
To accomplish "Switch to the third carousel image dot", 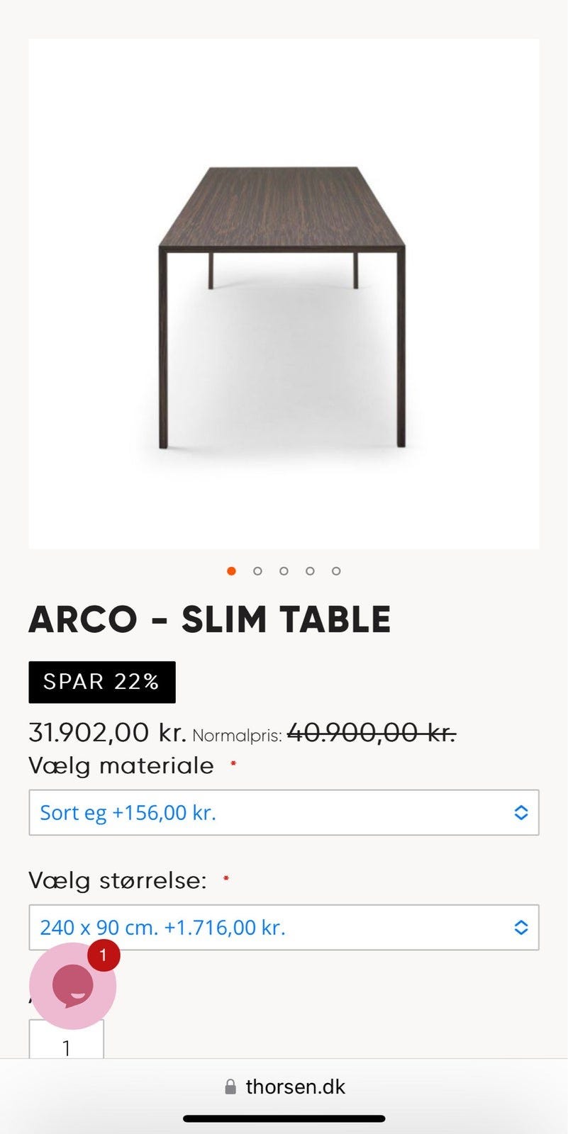I will [x=284, y=571].
